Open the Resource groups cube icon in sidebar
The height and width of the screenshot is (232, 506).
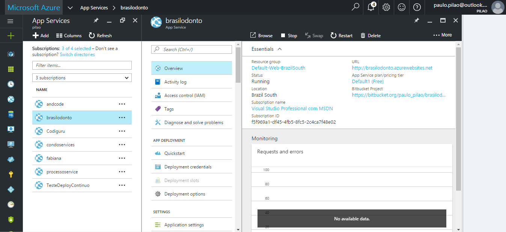click(11, 54)
